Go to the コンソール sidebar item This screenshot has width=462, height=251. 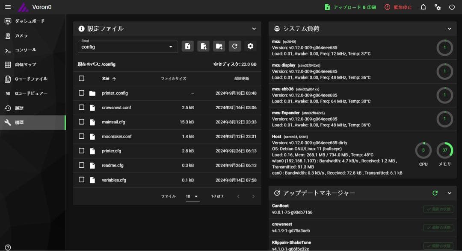26,50
